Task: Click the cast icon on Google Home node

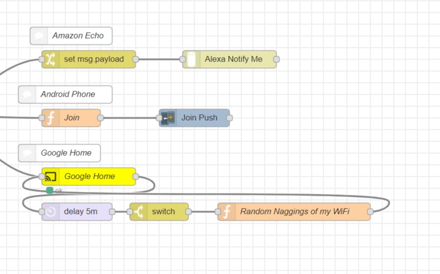Action: point(51,176)
